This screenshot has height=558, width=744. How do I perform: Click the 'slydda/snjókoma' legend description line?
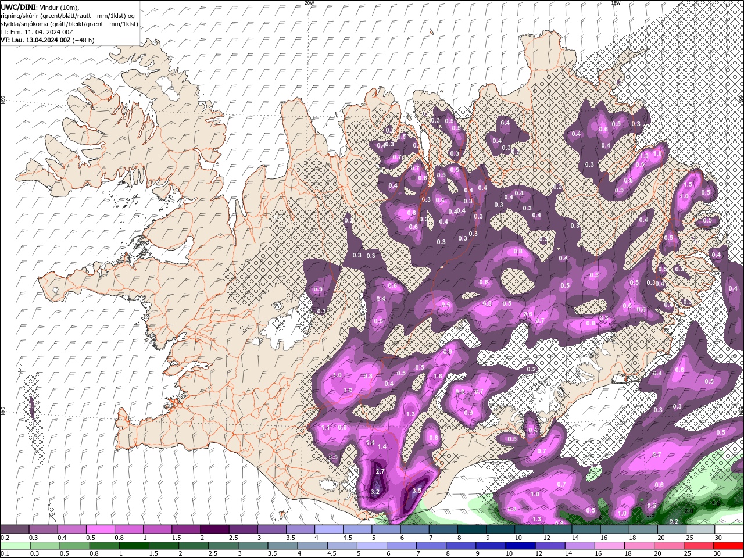[69, 24]
